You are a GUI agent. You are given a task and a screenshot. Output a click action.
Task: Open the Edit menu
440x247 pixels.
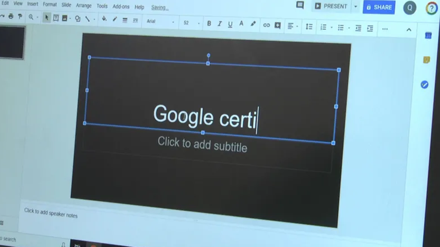tap(5, 3)
